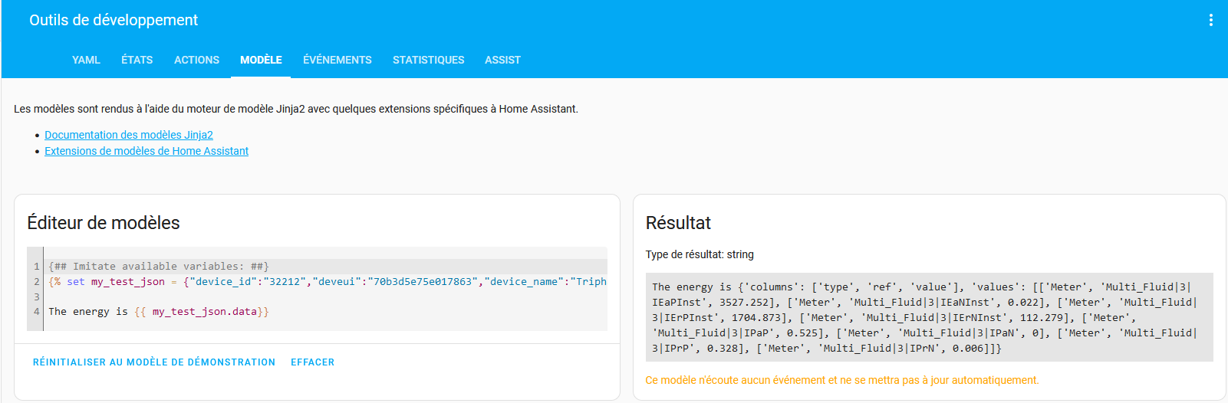The width and height of the screenshot is (1228, 403).
Task: Click the rendered result output block
Action: tap(928, 317)
